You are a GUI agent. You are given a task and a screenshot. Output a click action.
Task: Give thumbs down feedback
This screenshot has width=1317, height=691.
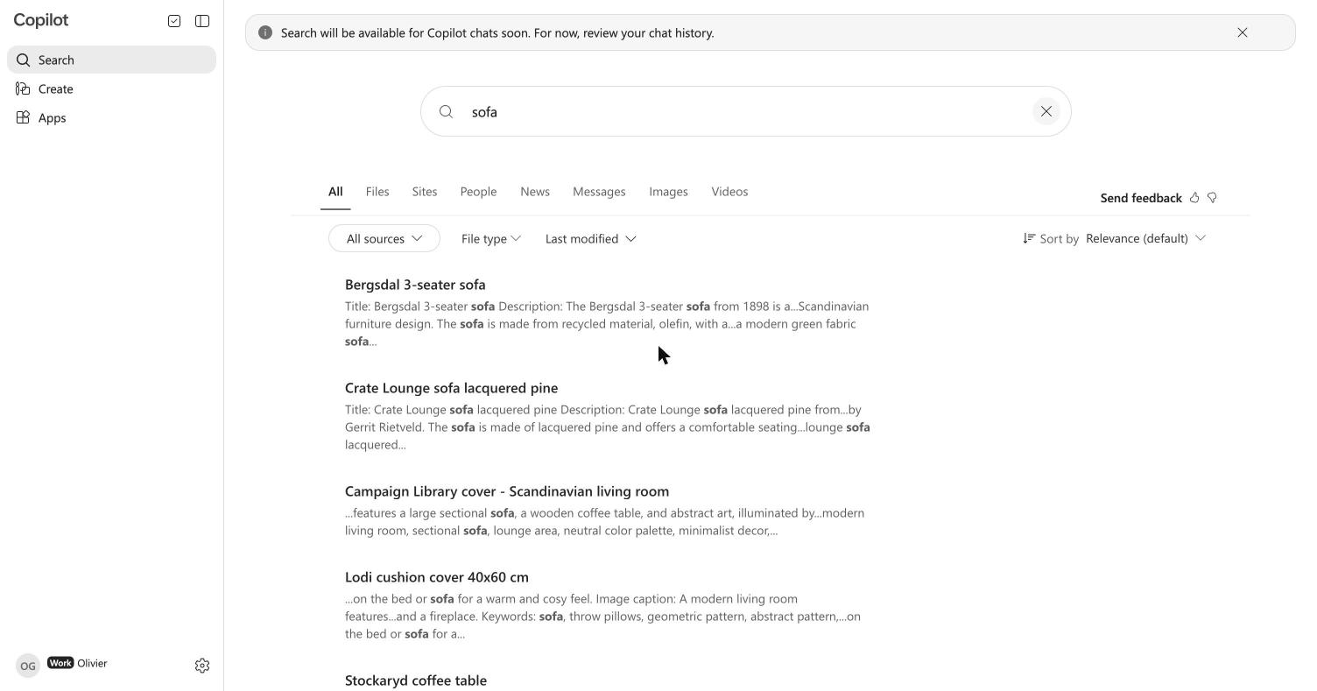point(1213,198)
